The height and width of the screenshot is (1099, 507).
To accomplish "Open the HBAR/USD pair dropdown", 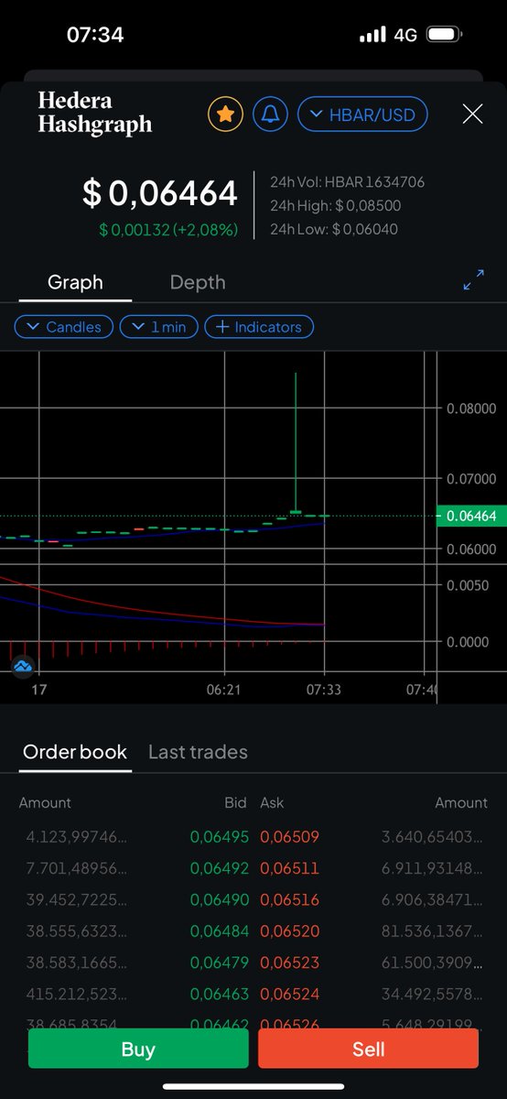I will point(362,114).
